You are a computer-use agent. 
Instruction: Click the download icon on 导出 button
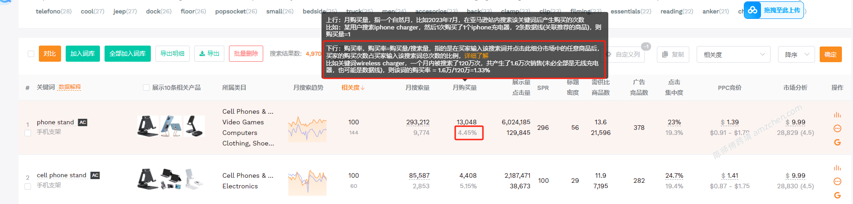[202, 54]
